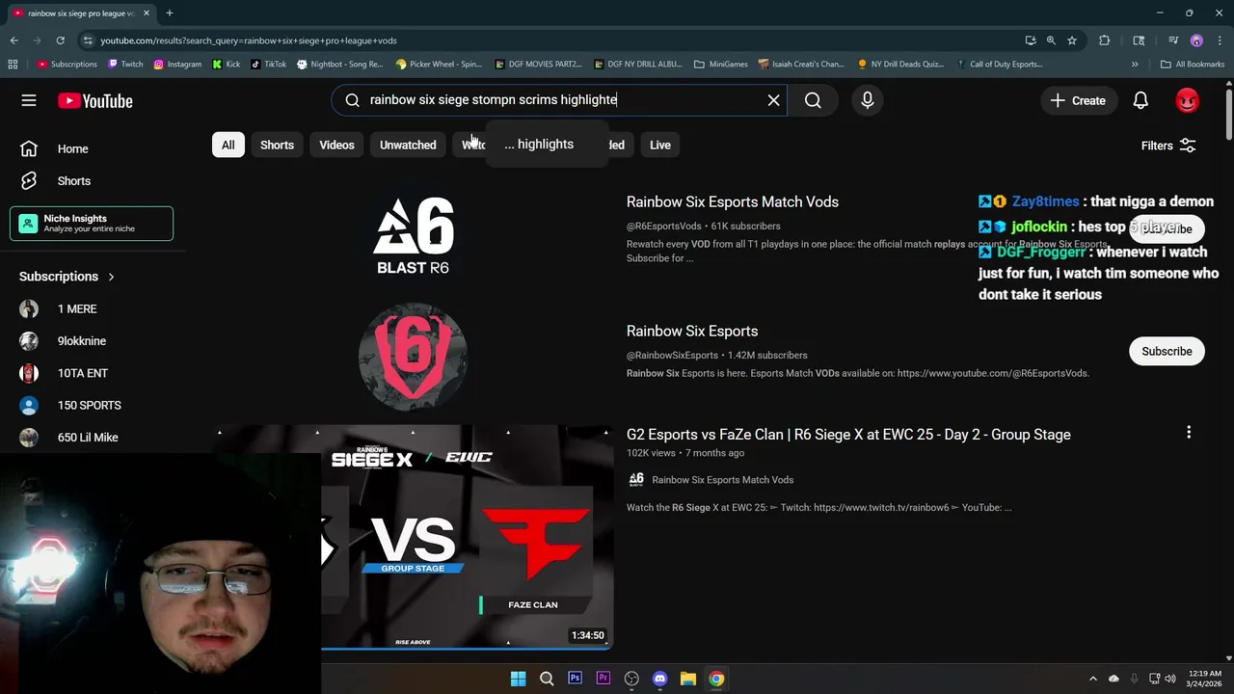
Task: Open the taskbar clock and date
Action: [x=1205, y=679]
